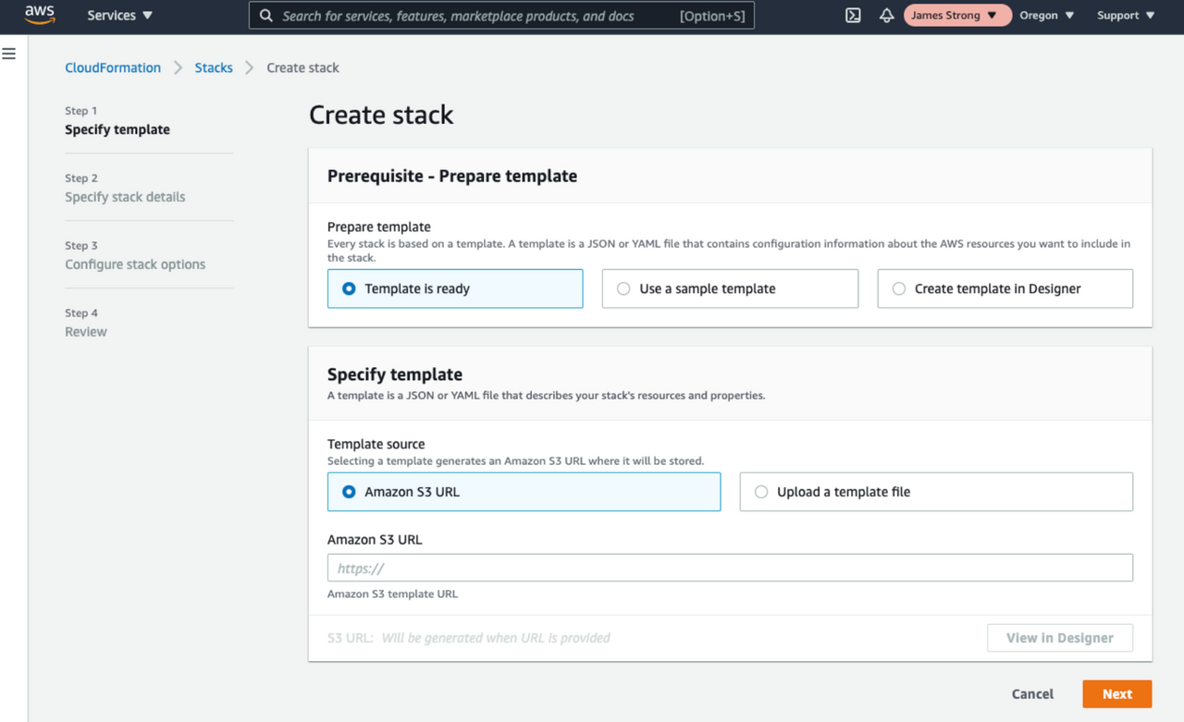1184x722 pixels.
Task: Go to Step 2 Specify stack details
Action: tap(124, 196)
